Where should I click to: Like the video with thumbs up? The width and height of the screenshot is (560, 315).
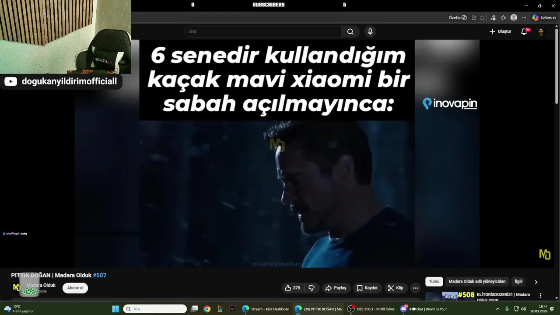click(293, 288)
